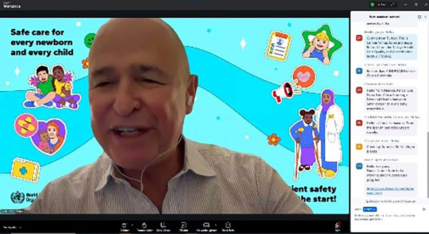This screenshot has width=429, height=234.
Task: Click the red avatar of first chat message
Action: (359, 38)
